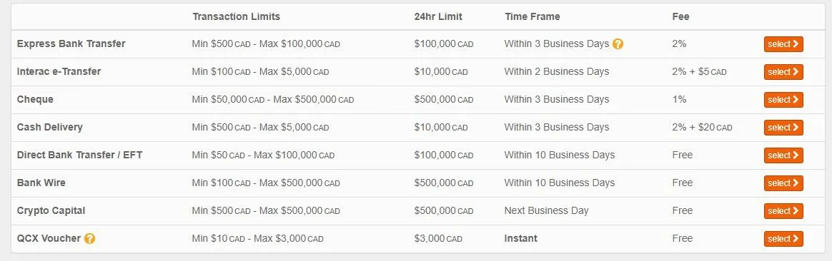Viewport: 832px width, 261px height.
Task: Click the 24hr Limit column header
Action: click(438, 16)
